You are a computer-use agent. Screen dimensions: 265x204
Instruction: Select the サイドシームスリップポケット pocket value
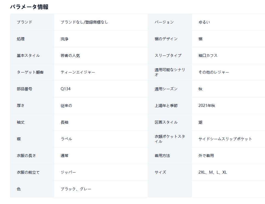click(225, 139)
